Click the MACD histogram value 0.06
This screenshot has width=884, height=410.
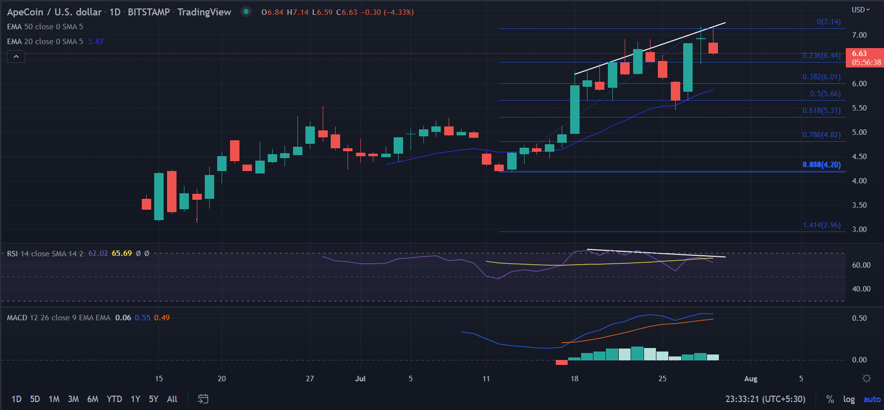tap(123, 318)
